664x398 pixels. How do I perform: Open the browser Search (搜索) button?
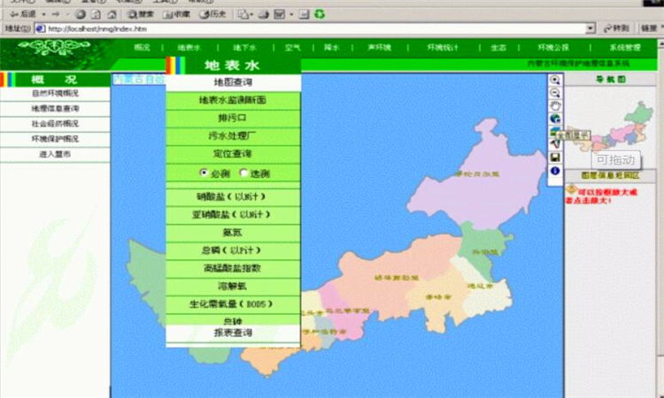141,14
